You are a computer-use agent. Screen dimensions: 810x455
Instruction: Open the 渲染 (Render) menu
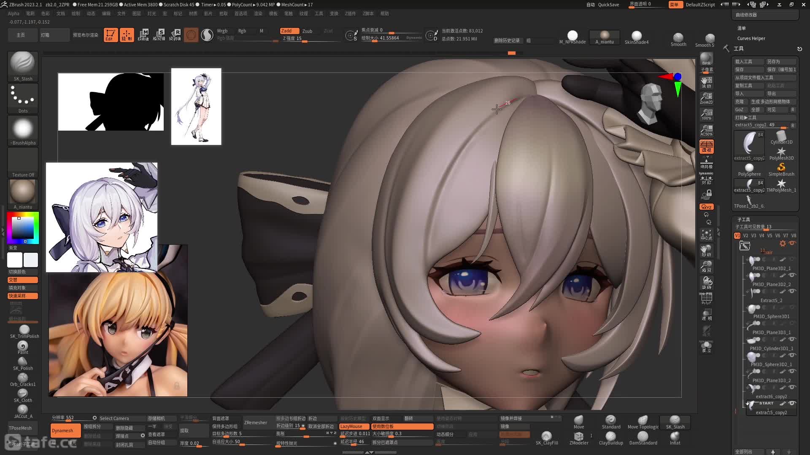point(258,13)
